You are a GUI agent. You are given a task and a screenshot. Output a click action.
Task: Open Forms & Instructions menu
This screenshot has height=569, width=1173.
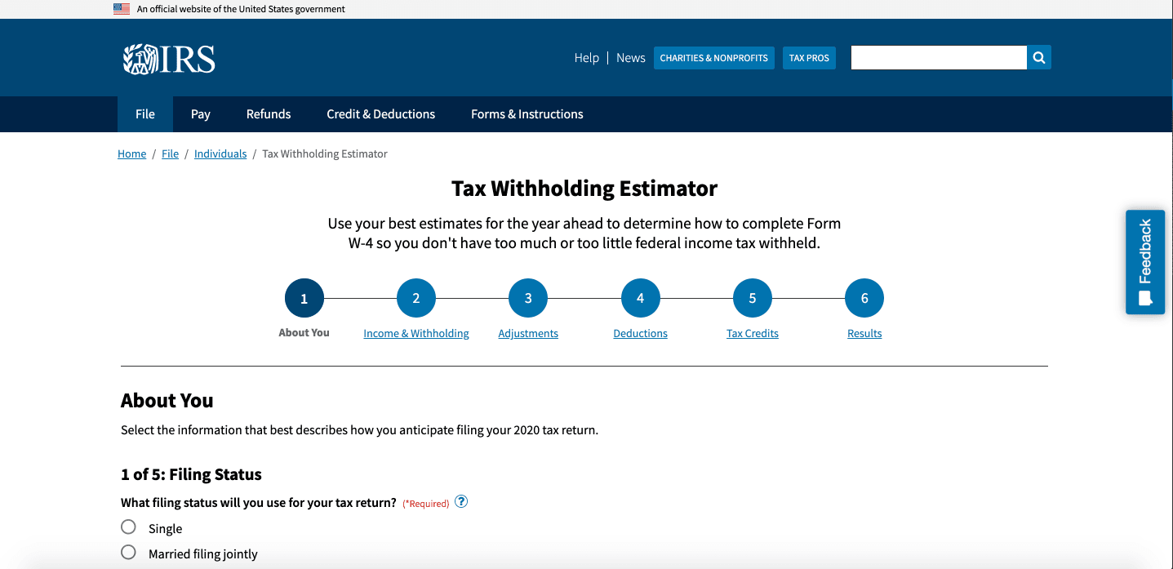(x=527, y=114)
